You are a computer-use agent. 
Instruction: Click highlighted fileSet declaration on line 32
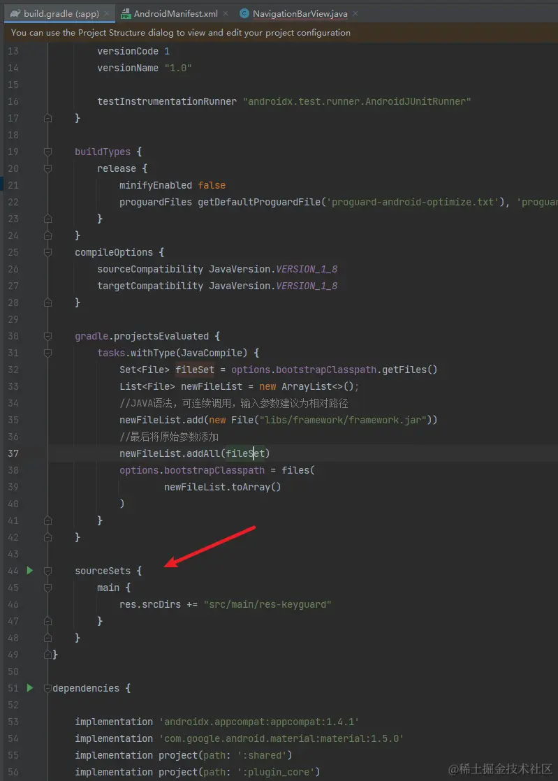tap(195, 370)
